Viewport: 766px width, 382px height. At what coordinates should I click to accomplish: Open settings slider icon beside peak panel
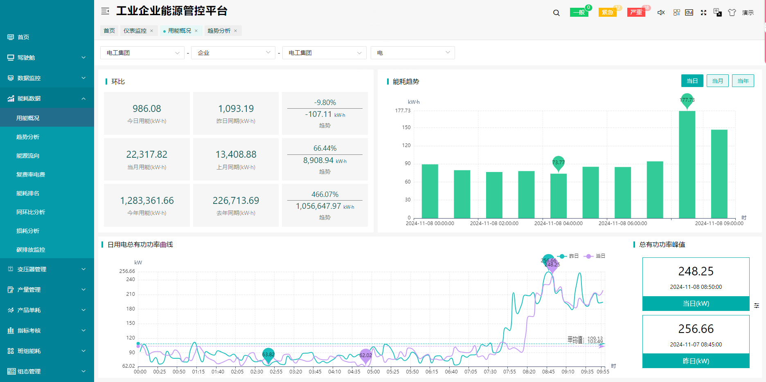pyautogui.click(x=757, y=306)
